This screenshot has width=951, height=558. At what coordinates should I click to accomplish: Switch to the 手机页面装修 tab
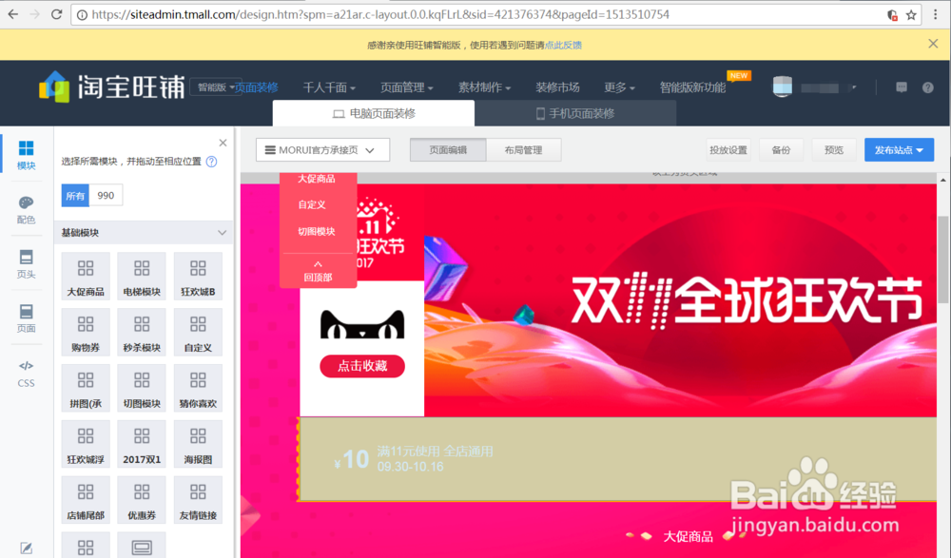click(x=575, y=113)
